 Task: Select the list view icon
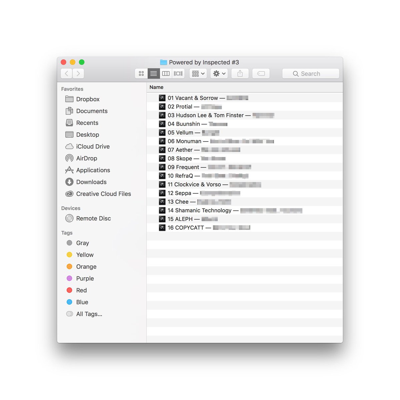[x=153, y=73]
